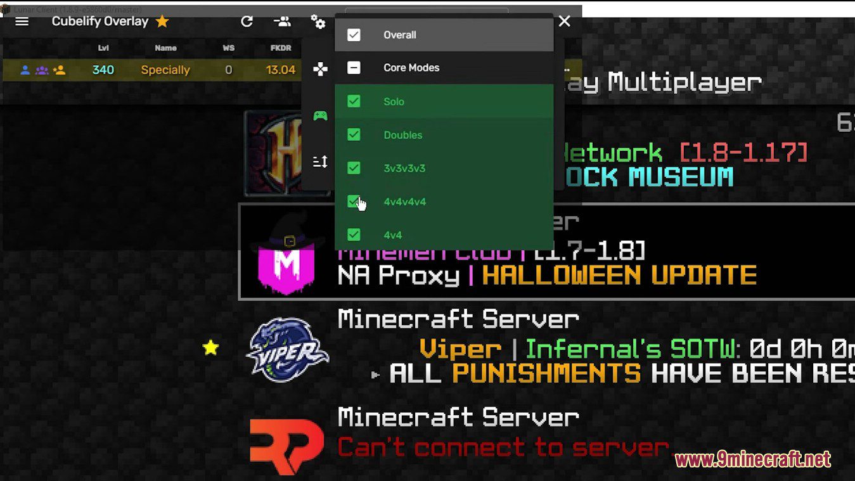Sort by the FKDR column header

(281, 48)
